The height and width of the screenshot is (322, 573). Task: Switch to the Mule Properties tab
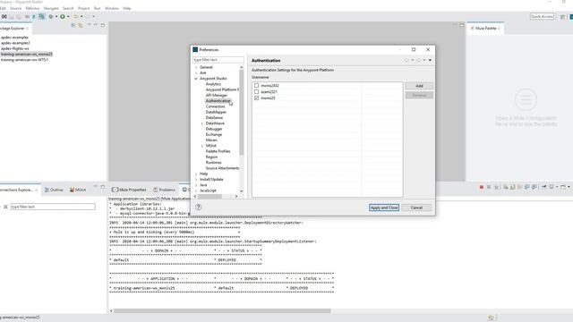[129, 190]
